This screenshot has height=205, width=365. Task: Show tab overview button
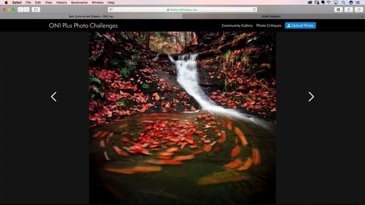pos(359,10)
